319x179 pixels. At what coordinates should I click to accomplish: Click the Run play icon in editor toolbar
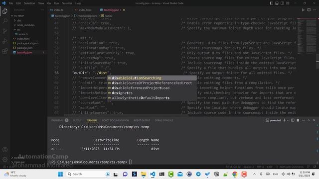click(x=303, y=10)
